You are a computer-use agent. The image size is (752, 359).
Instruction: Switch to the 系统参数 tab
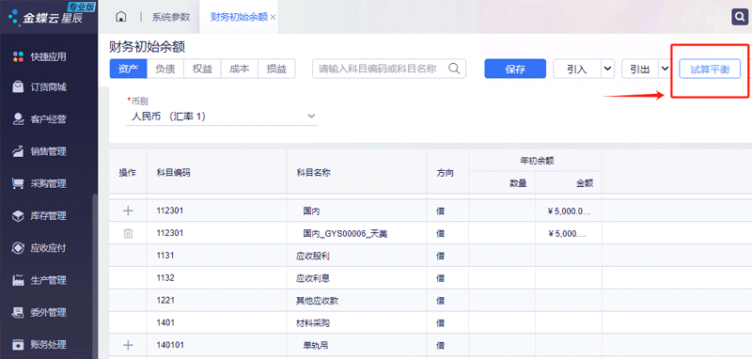171,17
